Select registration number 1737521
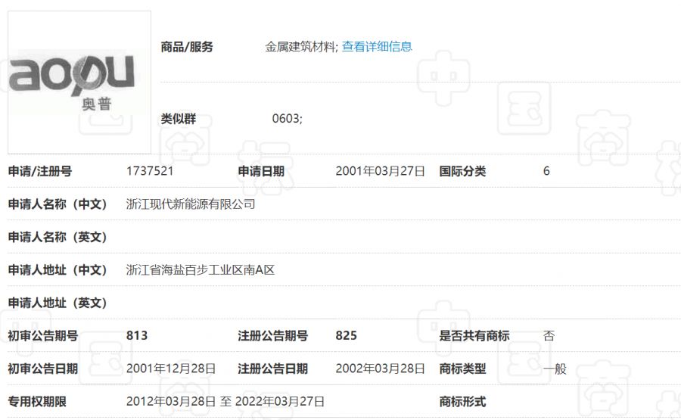The image size is (681, 420). tap(150, 171)
